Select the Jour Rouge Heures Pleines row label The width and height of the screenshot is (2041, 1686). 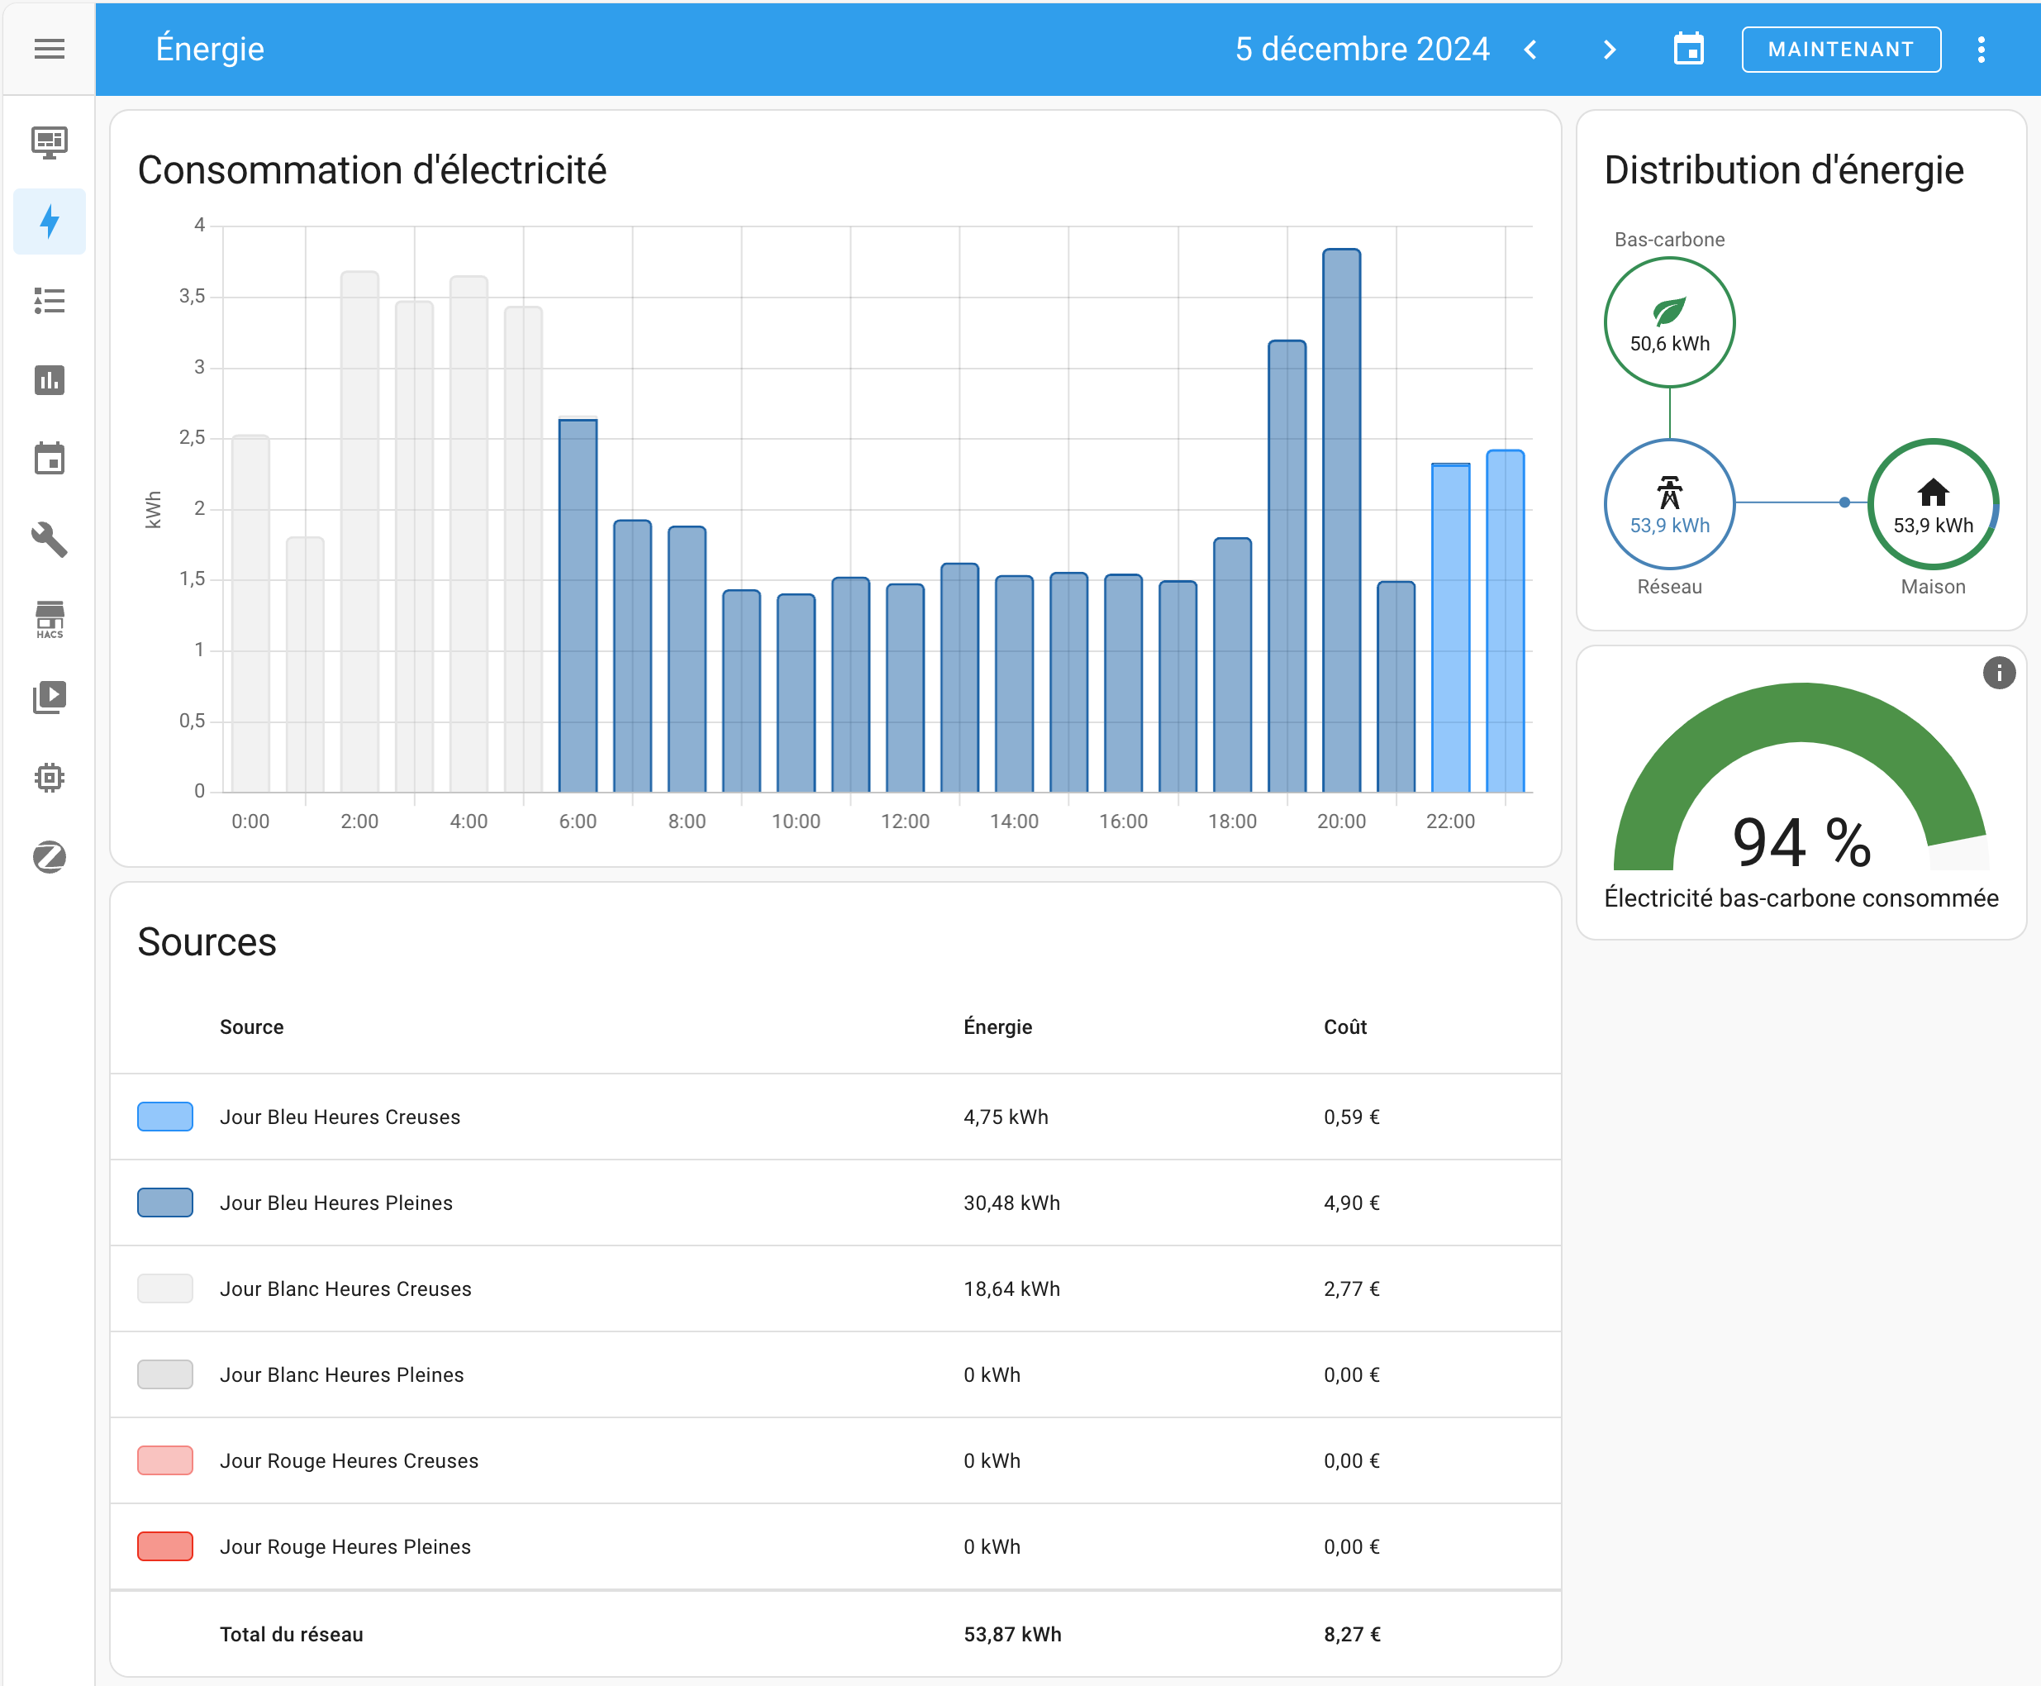[345, 1547]
